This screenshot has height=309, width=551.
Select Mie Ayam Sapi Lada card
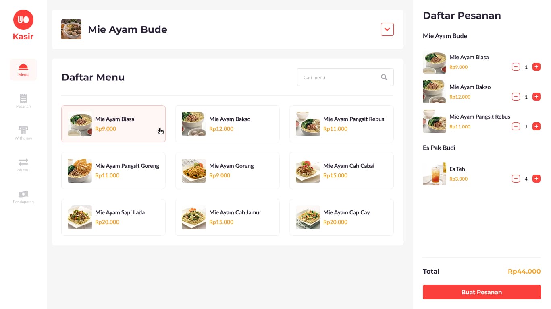click(x=113, y=217)
